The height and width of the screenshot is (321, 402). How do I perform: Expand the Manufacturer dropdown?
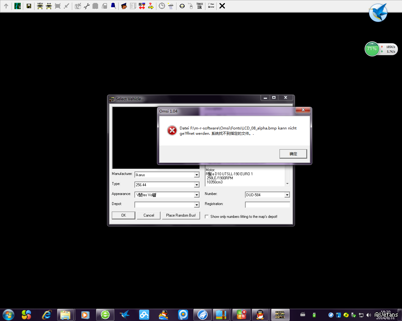coord(197,175)
